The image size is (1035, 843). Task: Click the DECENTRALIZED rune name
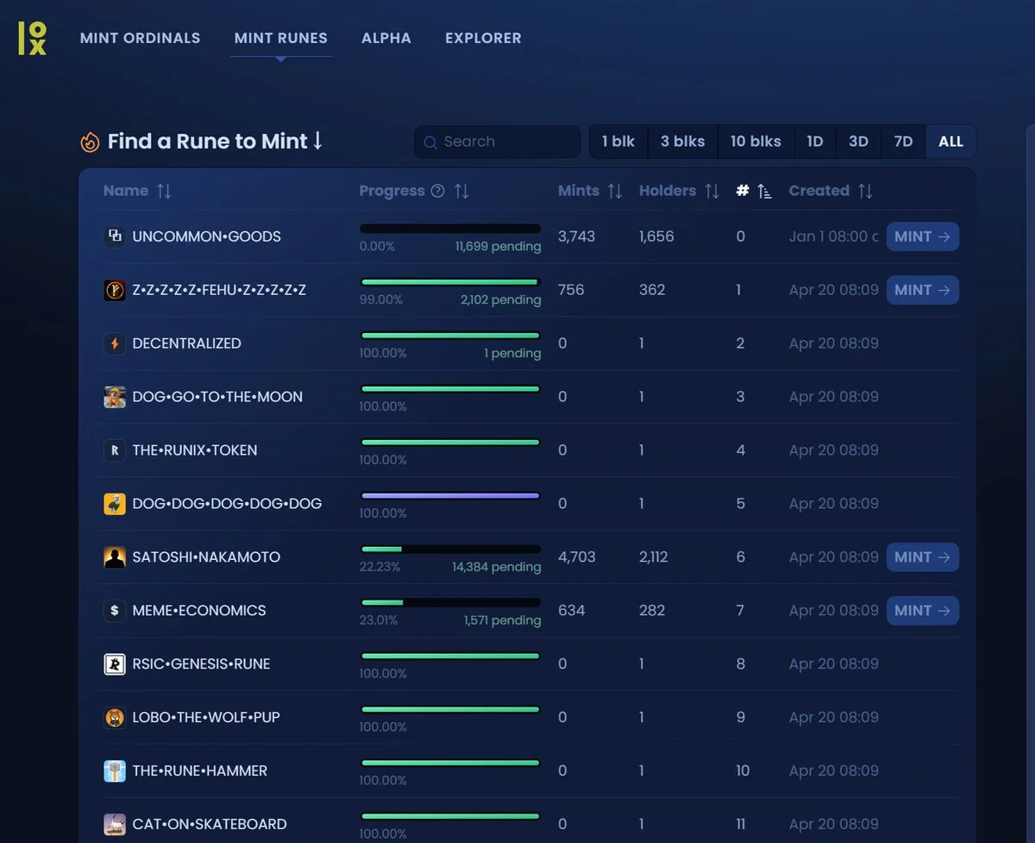pos(186,343)
